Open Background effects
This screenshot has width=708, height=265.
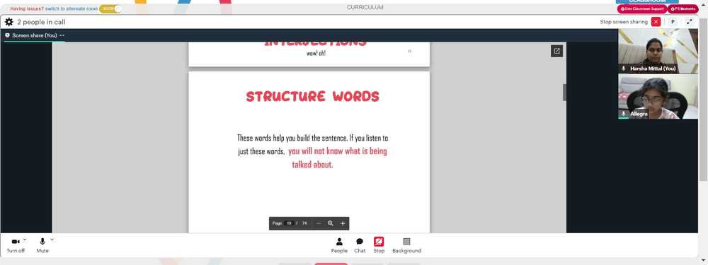406,245
